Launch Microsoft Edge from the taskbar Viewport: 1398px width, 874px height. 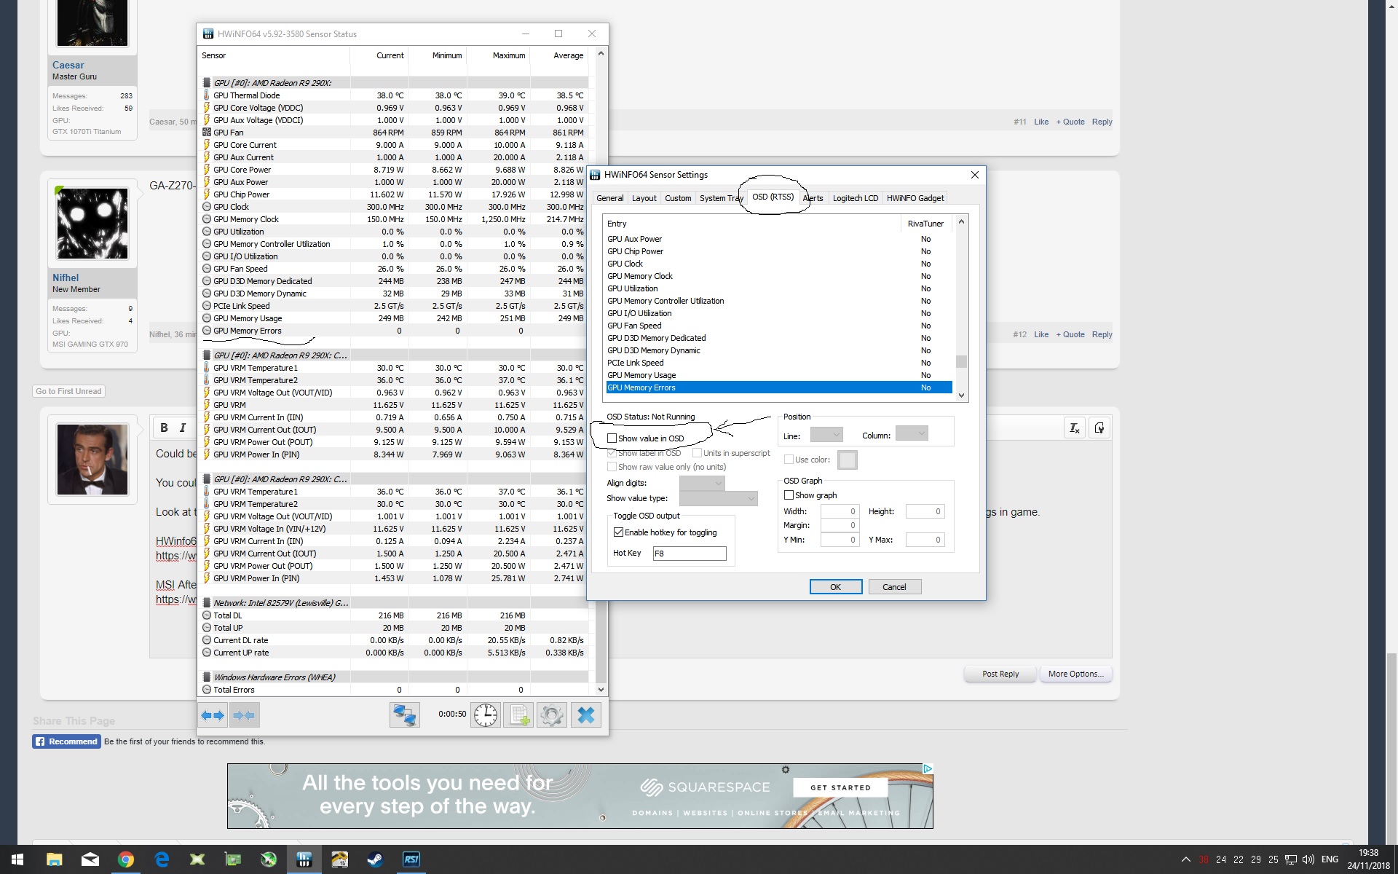pos(162,859)
